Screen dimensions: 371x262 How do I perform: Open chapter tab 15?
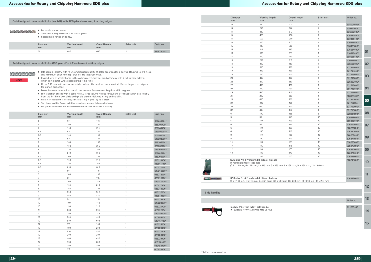tap(367, 223)
